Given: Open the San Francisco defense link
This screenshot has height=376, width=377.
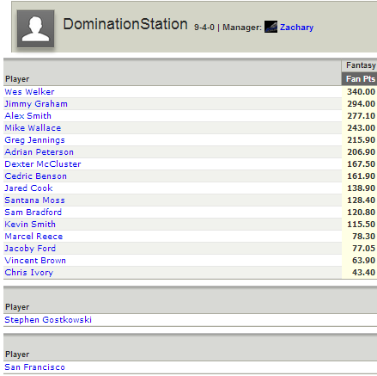Looking at the screenshot, I should click(35, 367).
